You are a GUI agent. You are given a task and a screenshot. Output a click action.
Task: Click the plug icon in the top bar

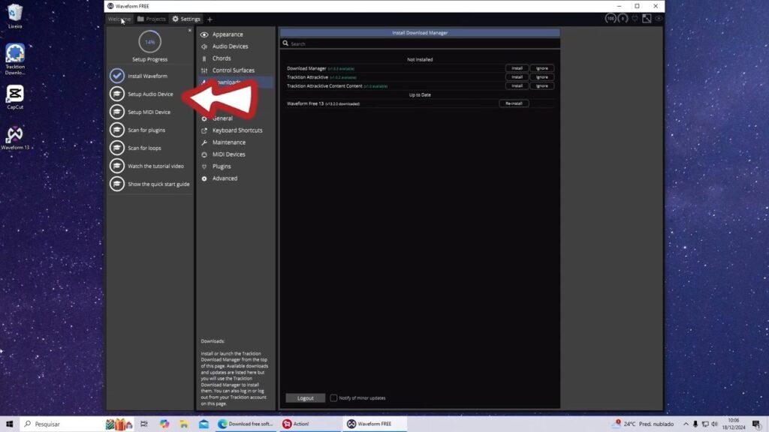pos(635,19)
